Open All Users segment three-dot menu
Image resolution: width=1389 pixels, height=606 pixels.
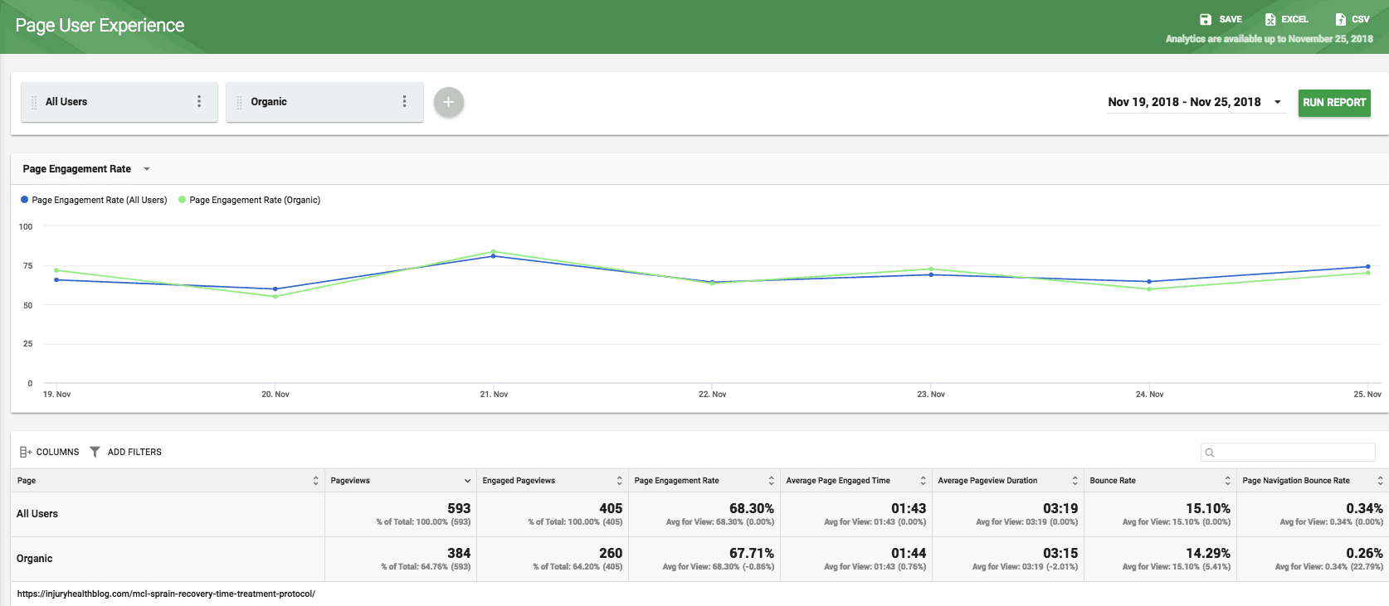click(x=199, y=101)
